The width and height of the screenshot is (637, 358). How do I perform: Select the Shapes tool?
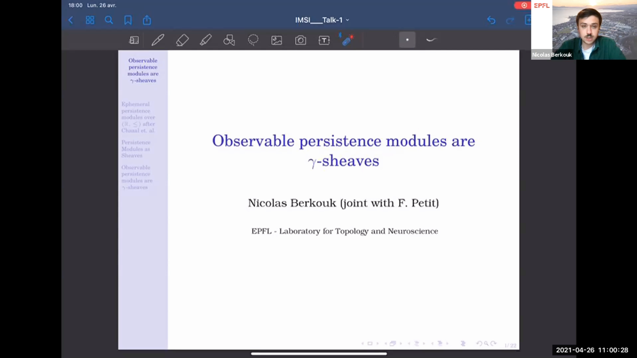[229, 39]
